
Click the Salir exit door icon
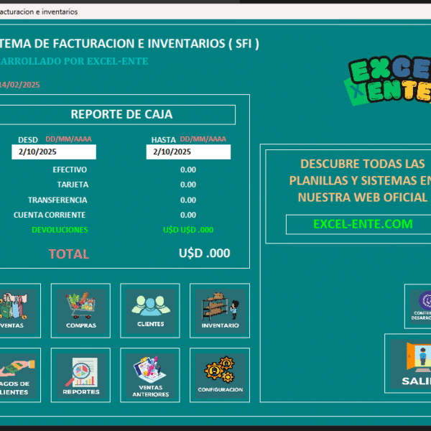[415, 362]
